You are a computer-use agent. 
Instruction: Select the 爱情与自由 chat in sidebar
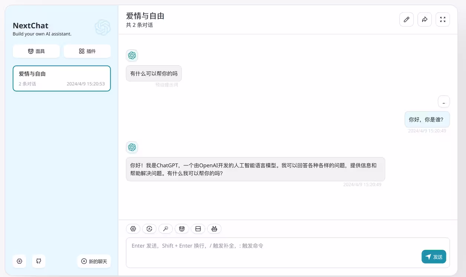pyautogui.click(x=62, y=79)
